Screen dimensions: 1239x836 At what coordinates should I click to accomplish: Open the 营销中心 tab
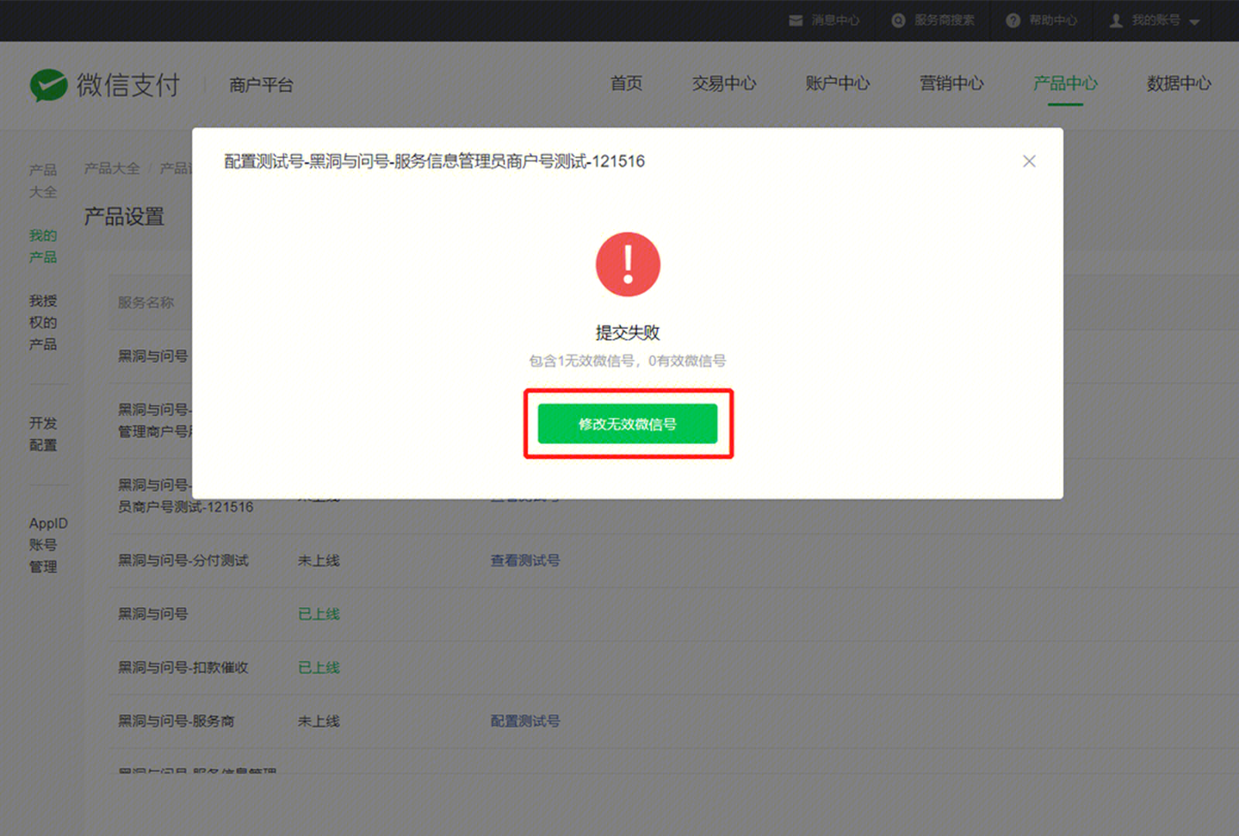click(951, 84)
